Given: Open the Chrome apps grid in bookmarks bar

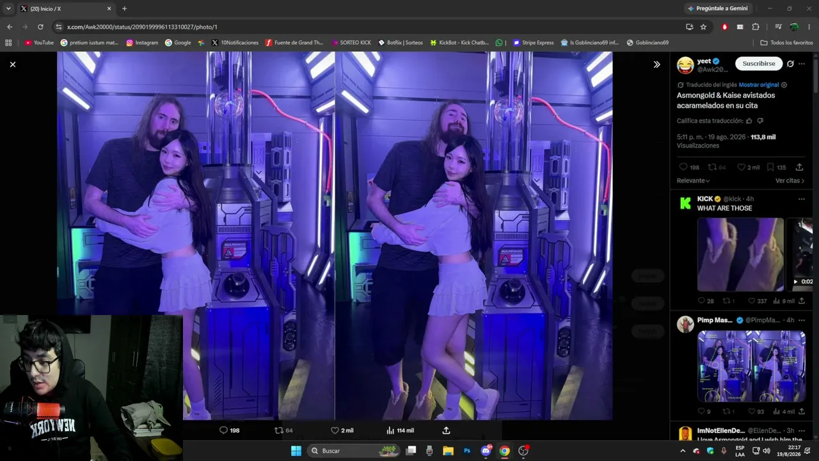Looking at the screenshot, I should click(x=8, y=43).
